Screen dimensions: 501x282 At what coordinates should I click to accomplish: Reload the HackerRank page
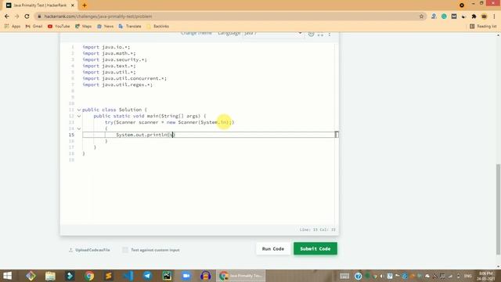pyautogui.click(x=27, y=16)
